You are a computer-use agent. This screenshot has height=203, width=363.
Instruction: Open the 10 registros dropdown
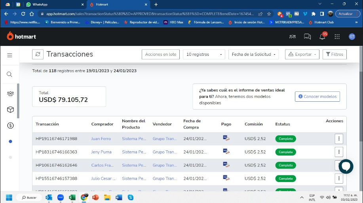click(204, 54)
